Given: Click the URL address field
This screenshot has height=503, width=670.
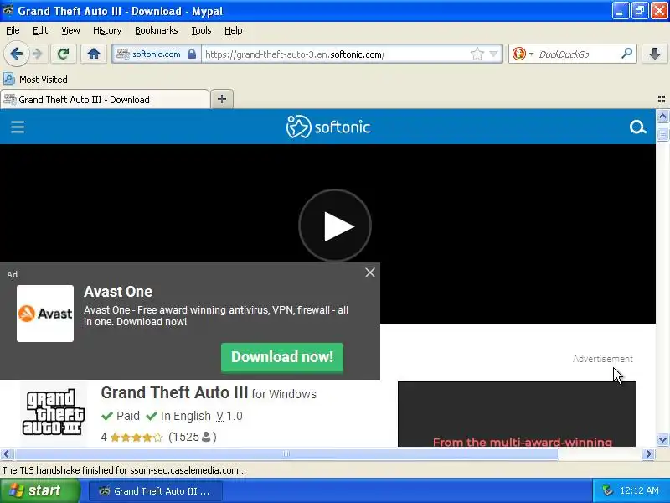Looking at the screenshot, I should (336, 54).
